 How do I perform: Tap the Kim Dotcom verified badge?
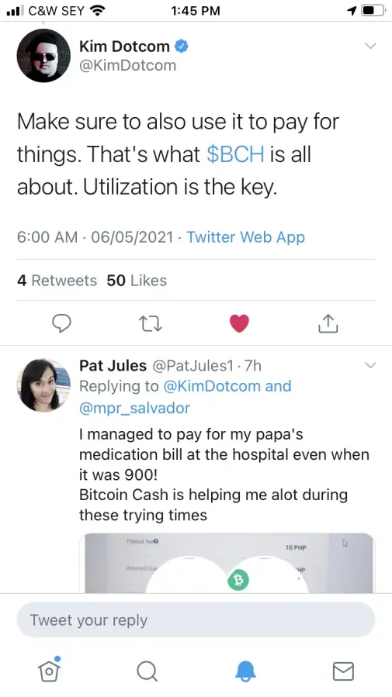(x=181, y=47)
